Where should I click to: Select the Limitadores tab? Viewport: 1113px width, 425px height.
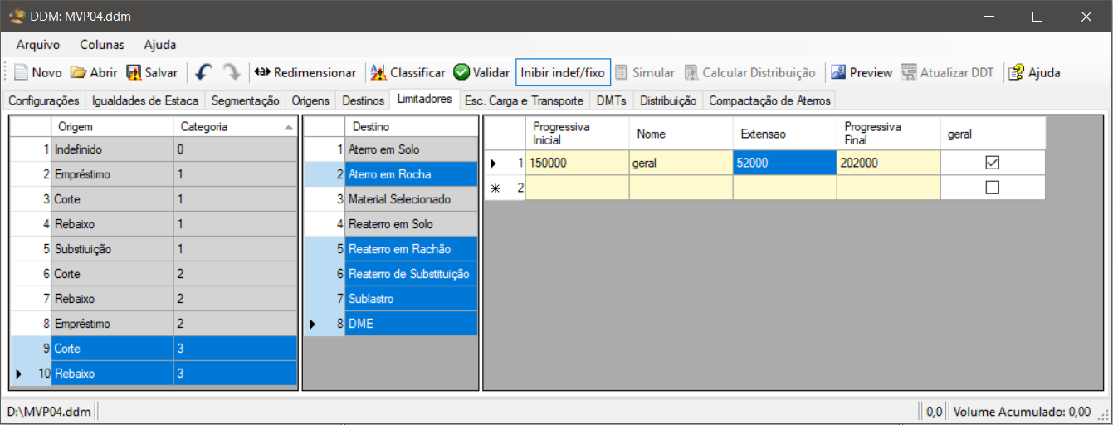pyautogui.click(x=424, y=100)
